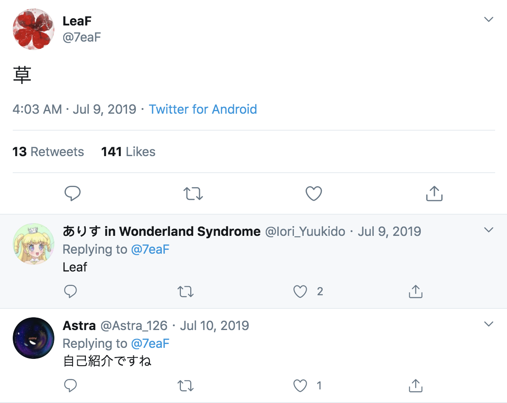
Task: Like the main tweet by LeaF
Action: click(314, 194)
